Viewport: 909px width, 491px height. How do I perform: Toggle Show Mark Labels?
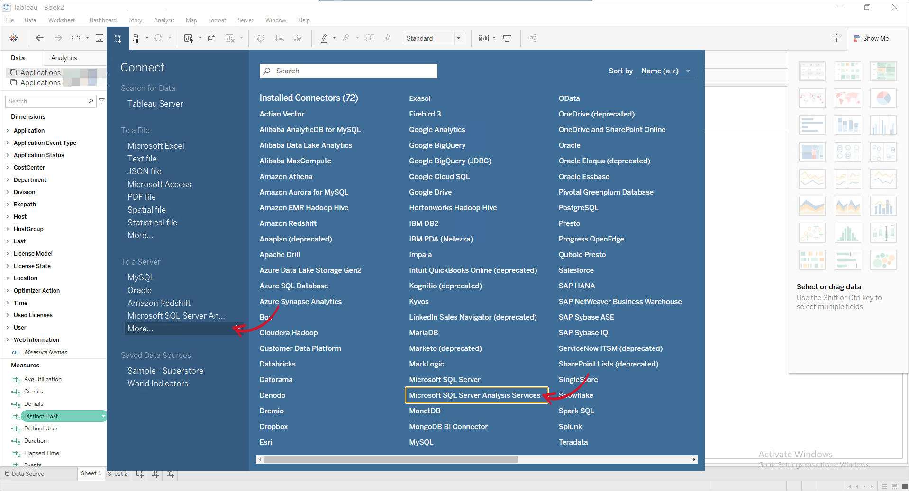click(x=370, y=38)
